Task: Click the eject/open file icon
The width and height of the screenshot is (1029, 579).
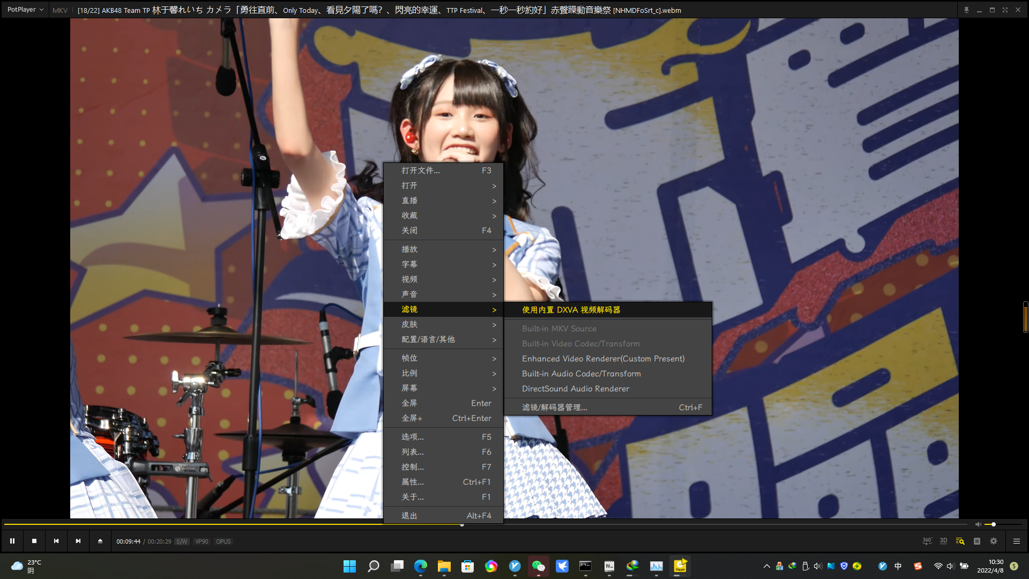Action: coord(100,541)
